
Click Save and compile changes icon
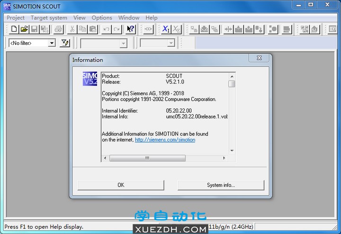click(45, 29)
